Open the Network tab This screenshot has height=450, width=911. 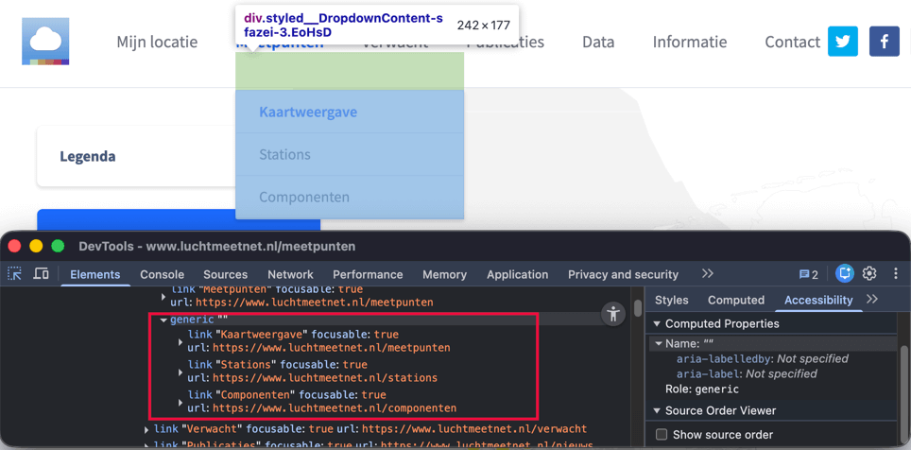(290, 274)
